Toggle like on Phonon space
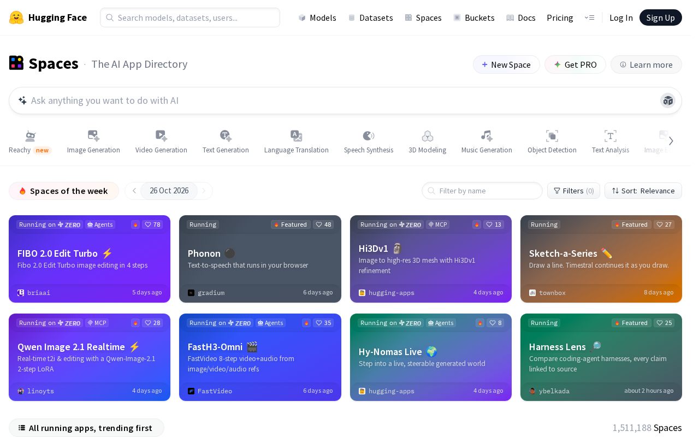The image size is (699, 437). [323, 225]
